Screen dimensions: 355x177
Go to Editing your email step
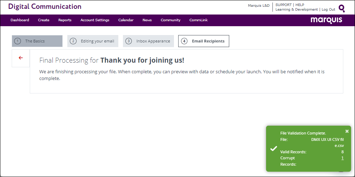pos(92,41)
